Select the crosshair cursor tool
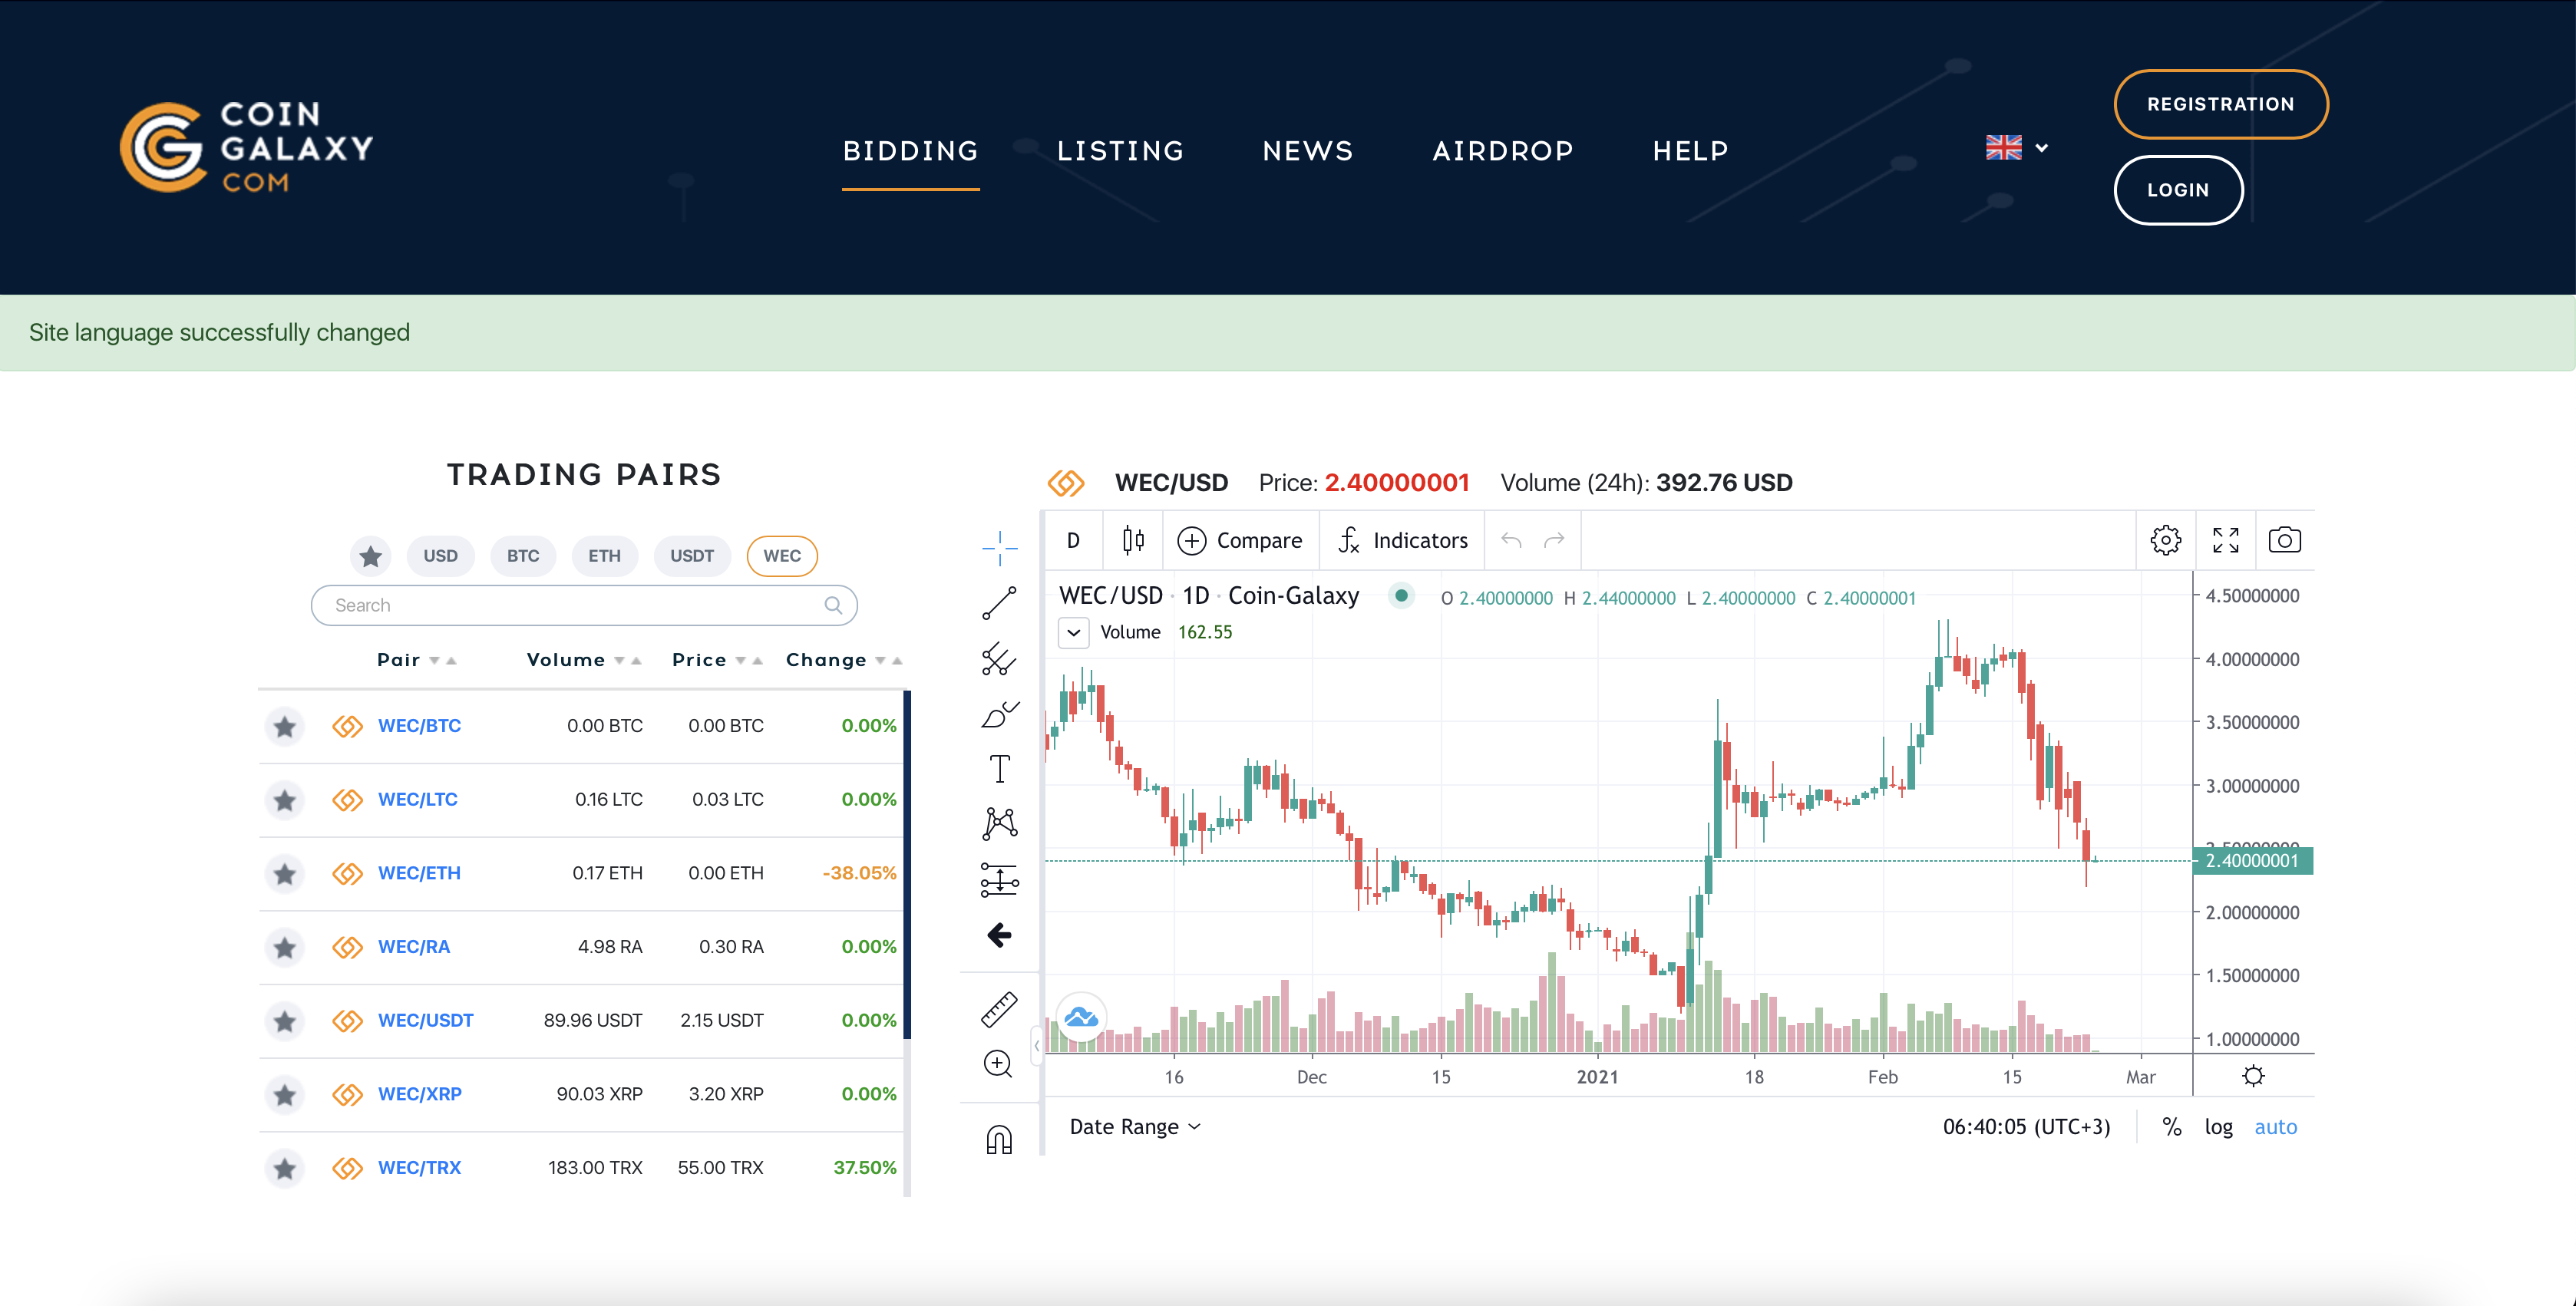Screen dimensions: 2576x1306 pyautogui.click(x=999, y=547)
